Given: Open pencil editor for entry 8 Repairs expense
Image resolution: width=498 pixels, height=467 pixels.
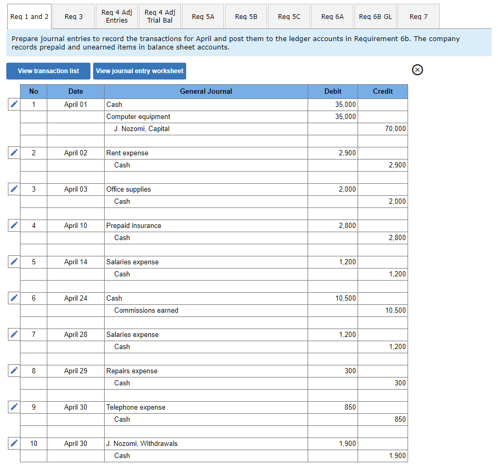Looking at the screenshot, I should 14,371.
